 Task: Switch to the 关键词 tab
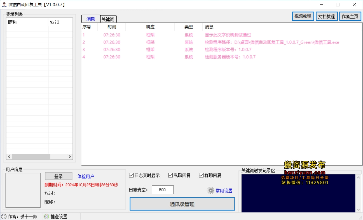(109, 19)
